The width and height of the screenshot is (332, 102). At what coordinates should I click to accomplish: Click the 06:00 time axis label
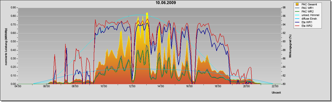tap(46, 86)
